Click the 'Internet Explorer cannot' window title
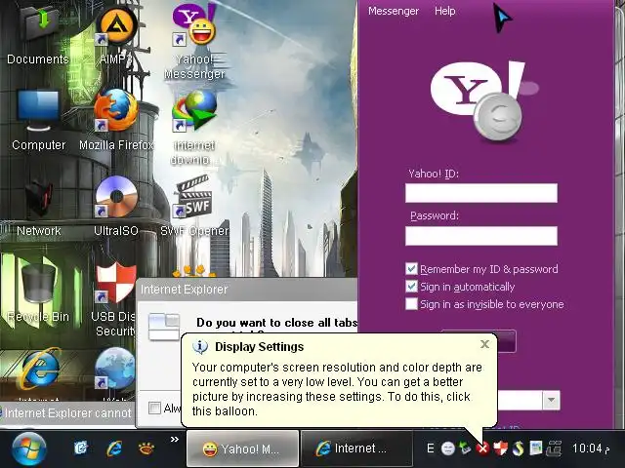 [x=67, y=413]
